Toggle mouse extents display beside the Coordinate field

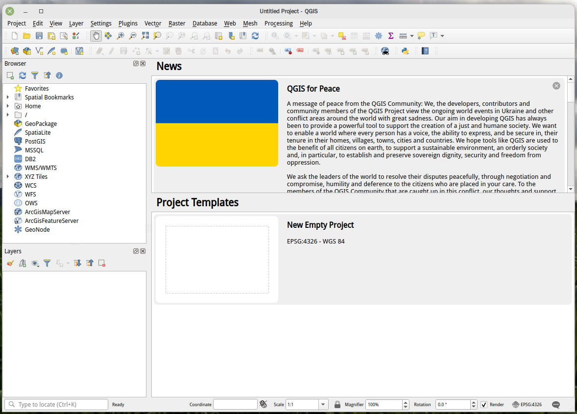coord(264,405)
